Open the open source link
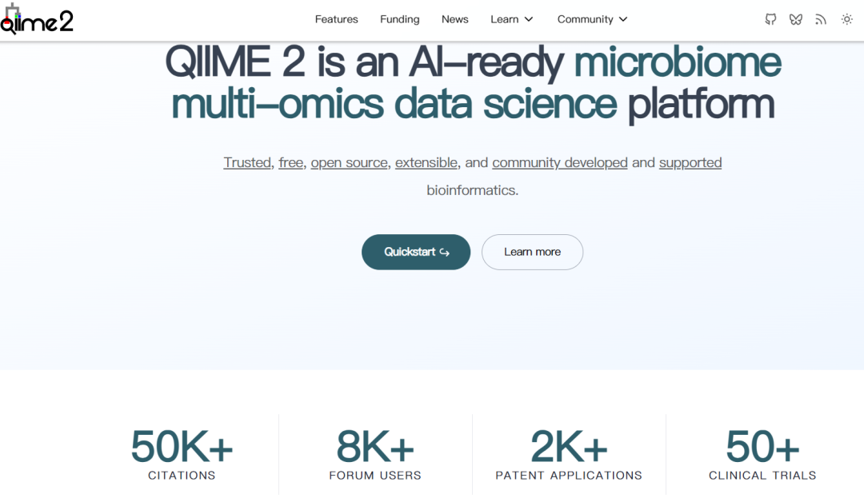This screenshot has height=502, width=864. coord(350,163)
